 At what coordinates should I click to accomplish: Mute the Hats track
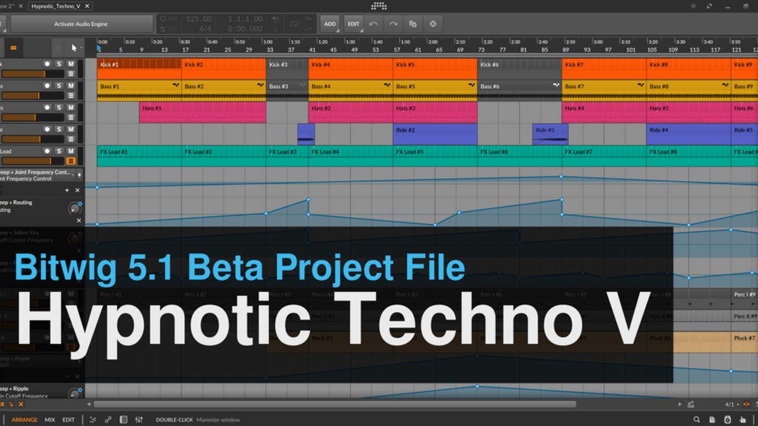(71, 107)
